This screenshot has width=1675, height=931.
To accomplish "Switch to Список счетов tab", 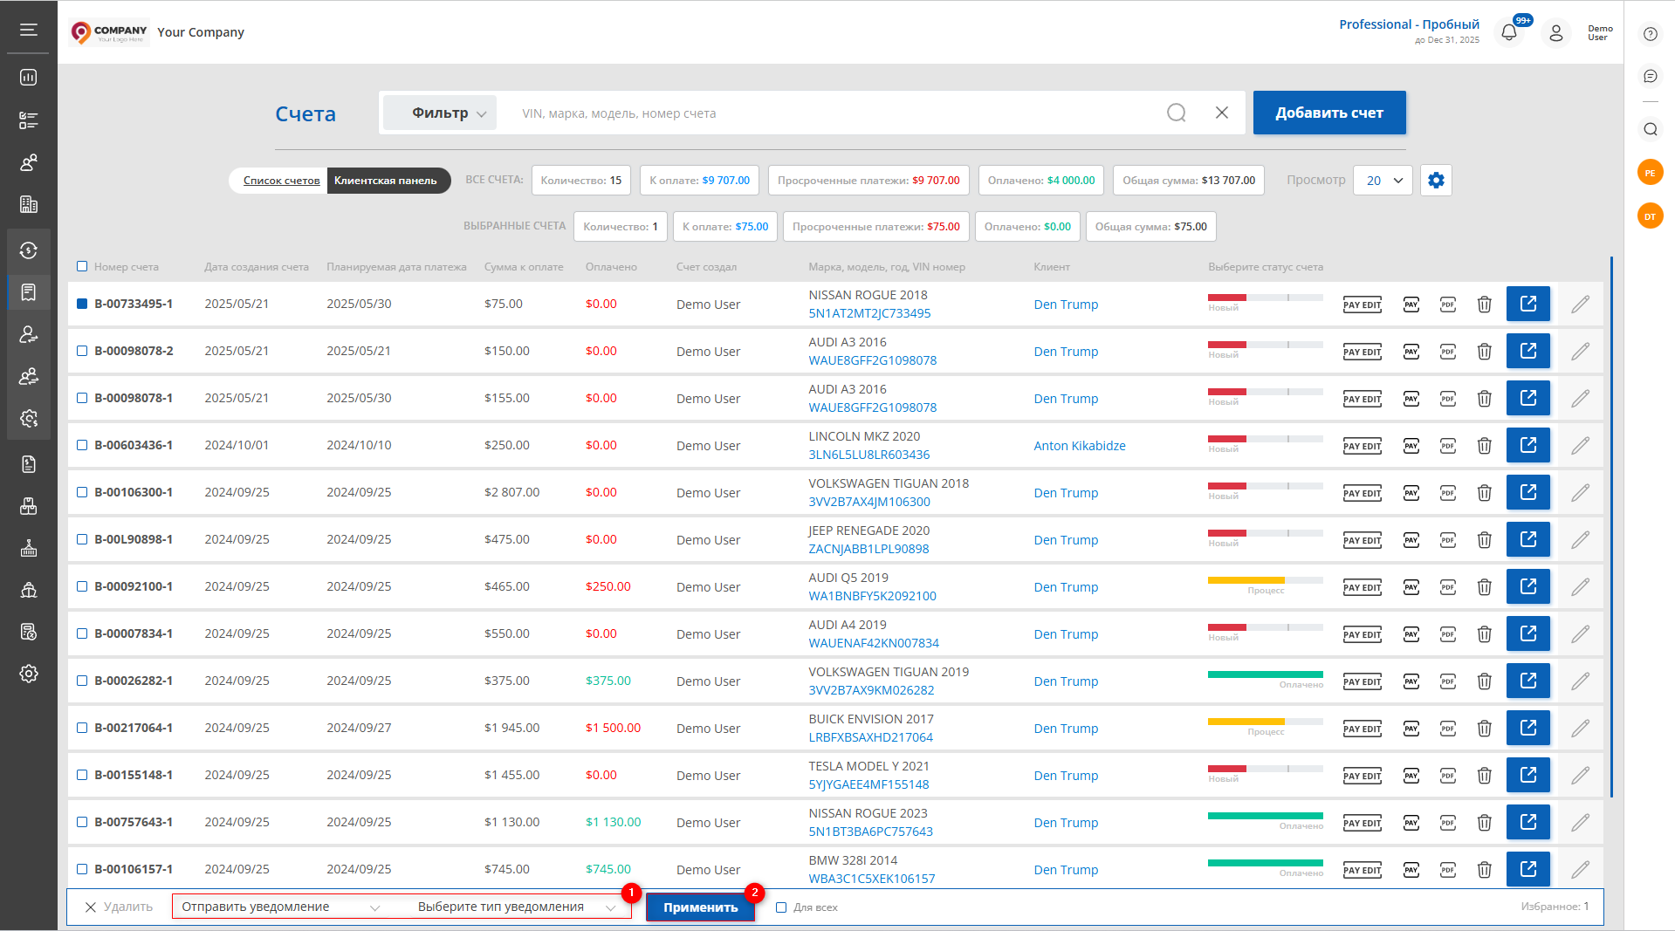I will (x=281, y=181).
